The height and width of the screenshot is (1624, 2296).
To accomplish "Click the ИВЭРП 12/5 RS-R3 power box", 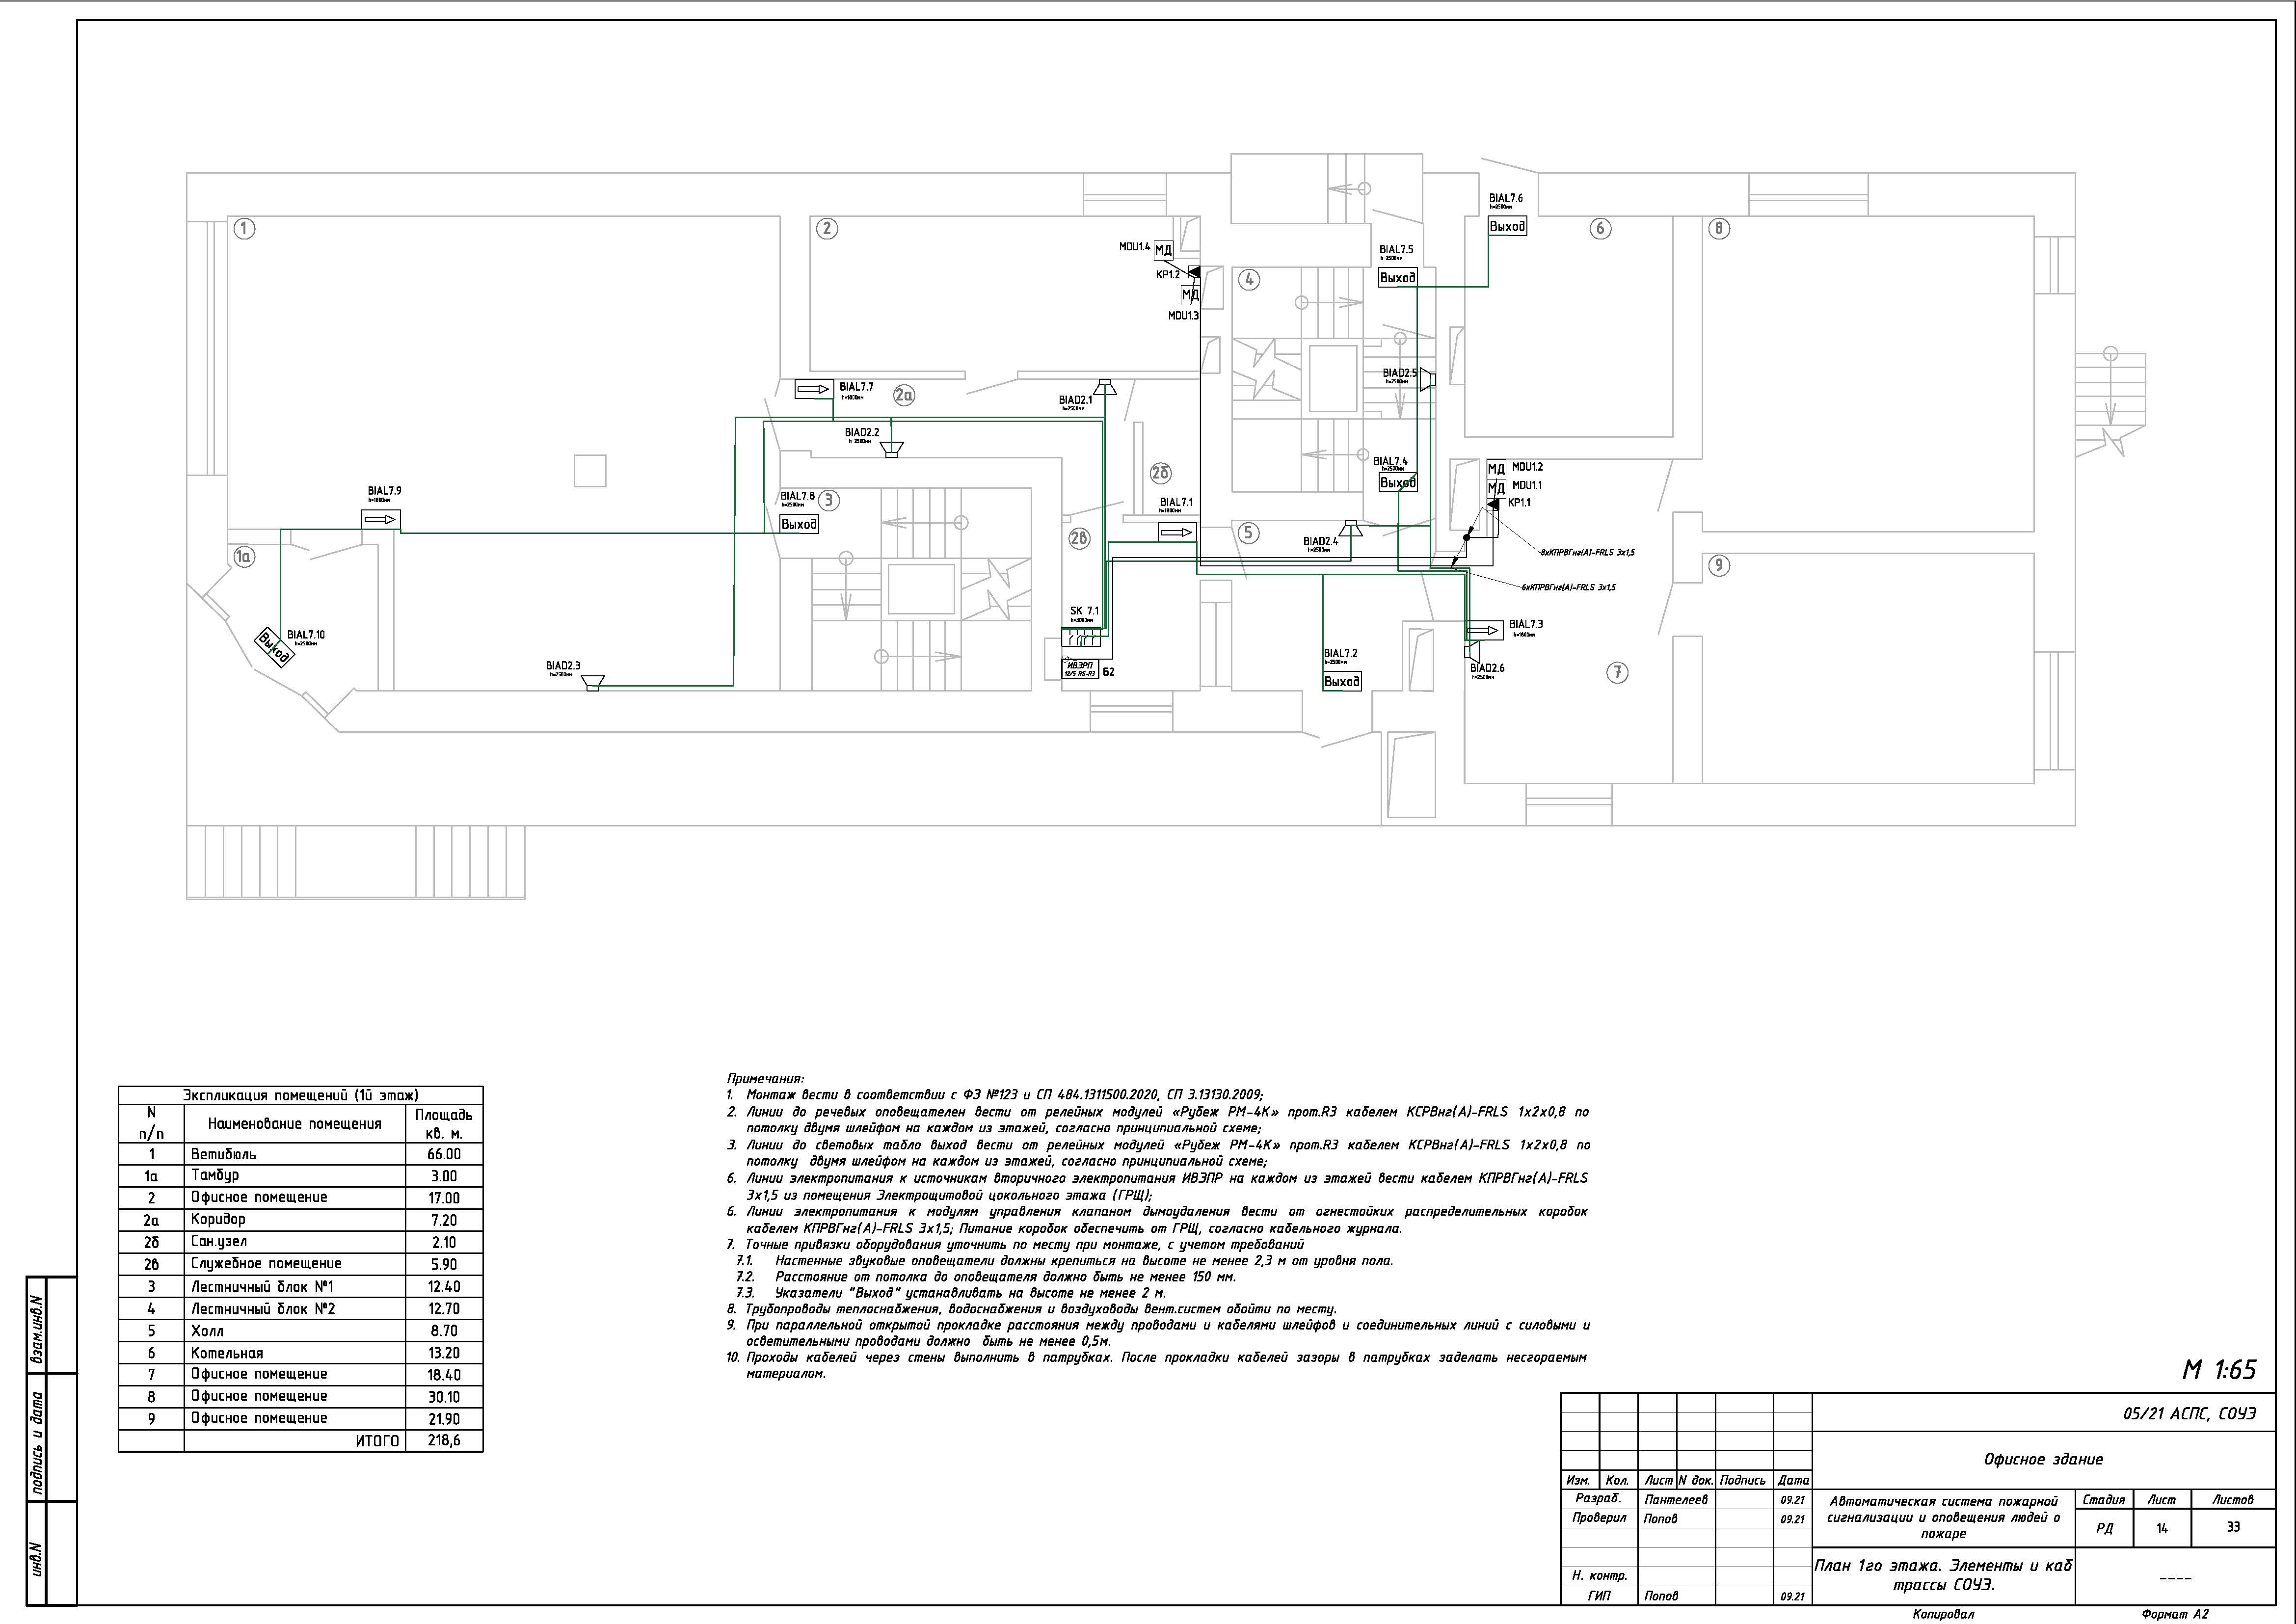I will 1081,669.
